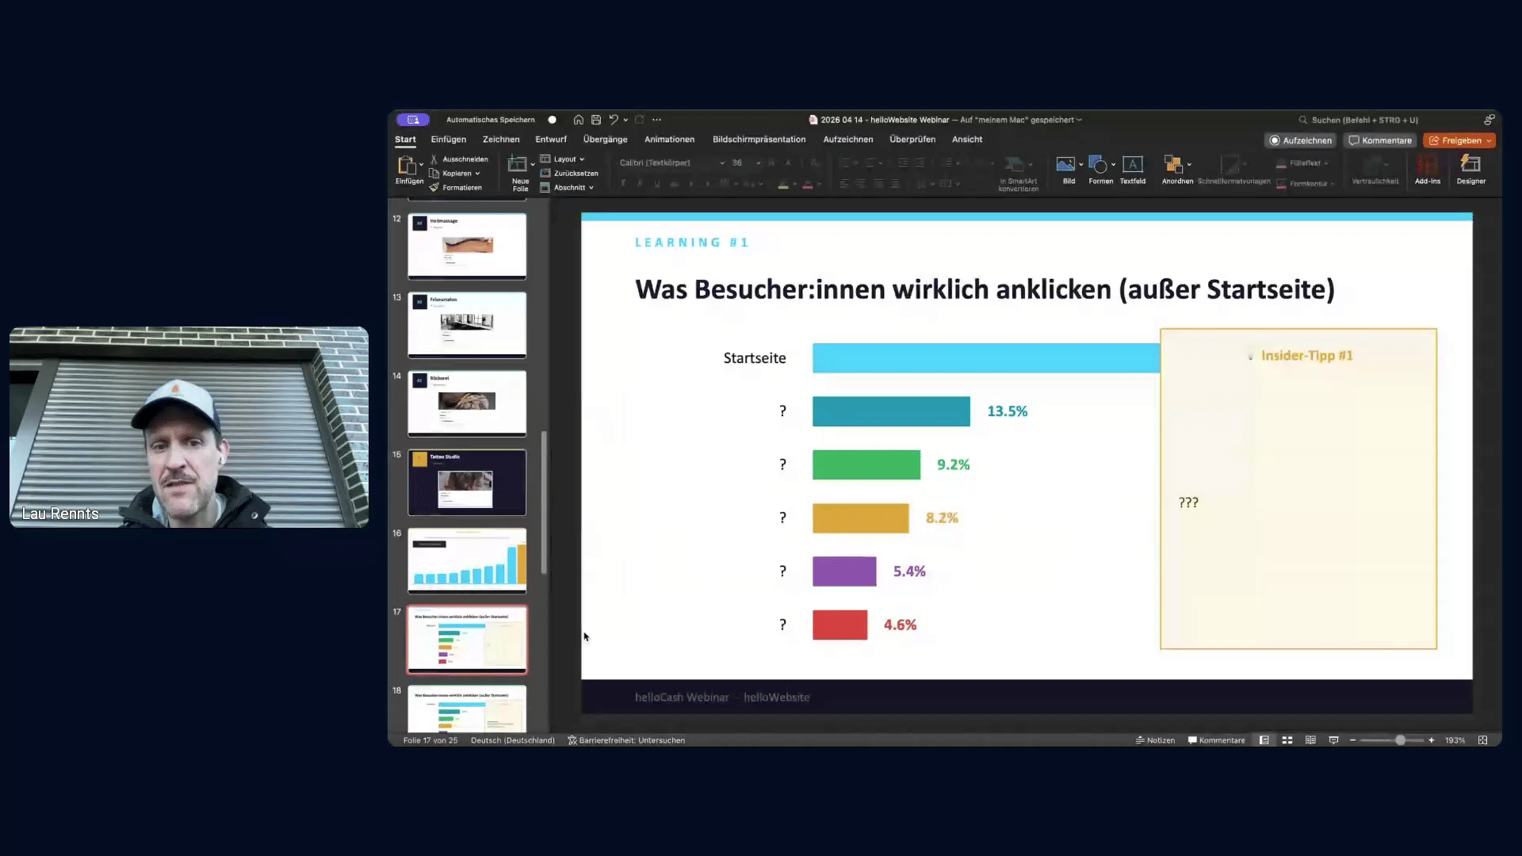Click the Home icon in title bar
The image size is (1522, 856).
(x=579, y=120)
